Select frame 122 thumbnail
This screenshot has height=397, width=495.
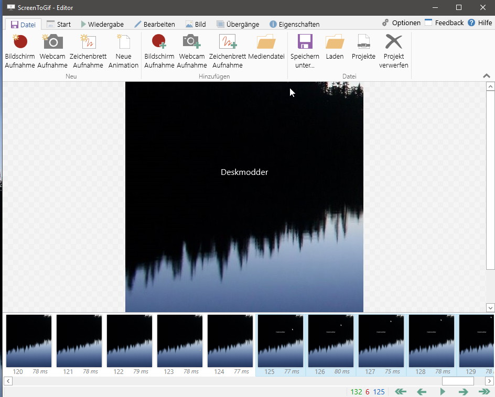coord(130,341)
